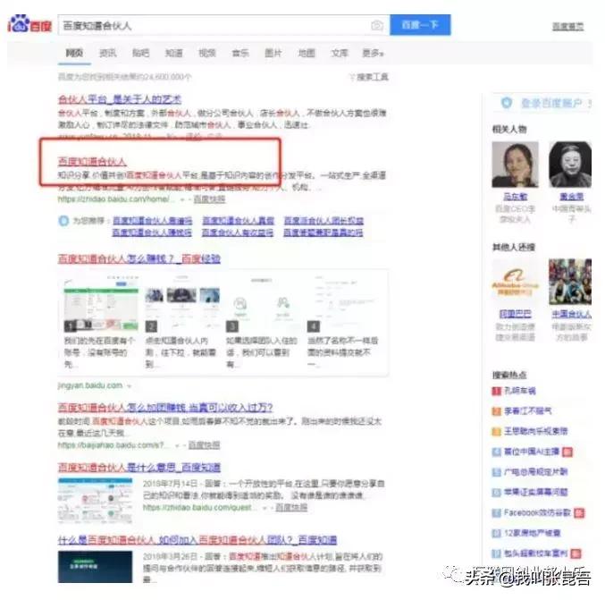605x600 pixels.
Task: Open step 2 thumbnail in 百度经验 result
Action: 182,304
